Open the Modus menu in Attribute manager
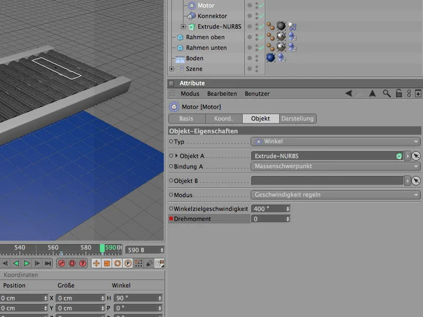The image size is (423, 317). coord(190,94)
